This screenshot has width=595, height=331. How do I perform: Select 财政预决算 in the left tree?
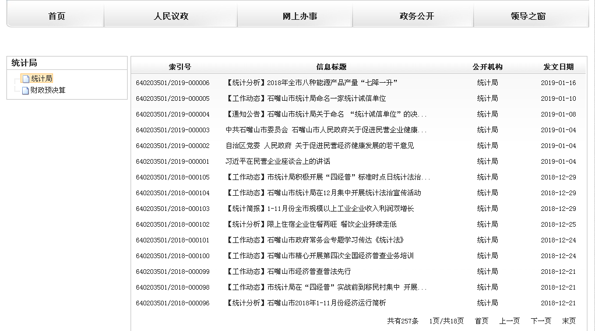[48, 90]
